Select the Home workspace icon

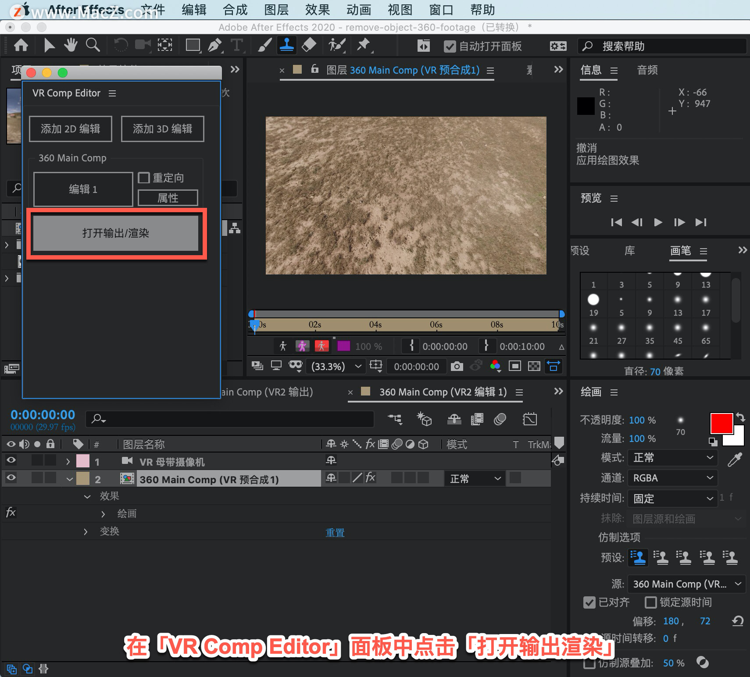tap(21, 45)
